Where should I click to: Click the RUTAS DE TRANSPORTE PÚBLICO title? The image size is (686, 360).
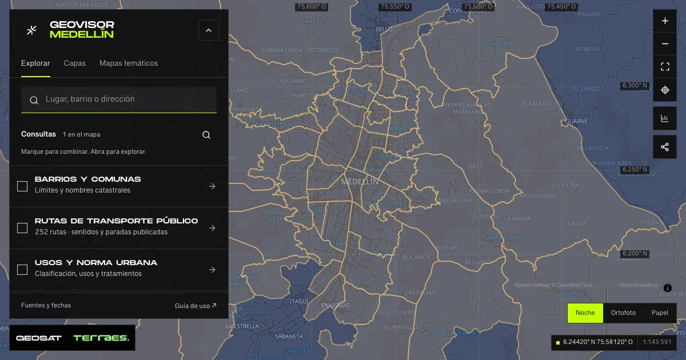pos(117,221)
